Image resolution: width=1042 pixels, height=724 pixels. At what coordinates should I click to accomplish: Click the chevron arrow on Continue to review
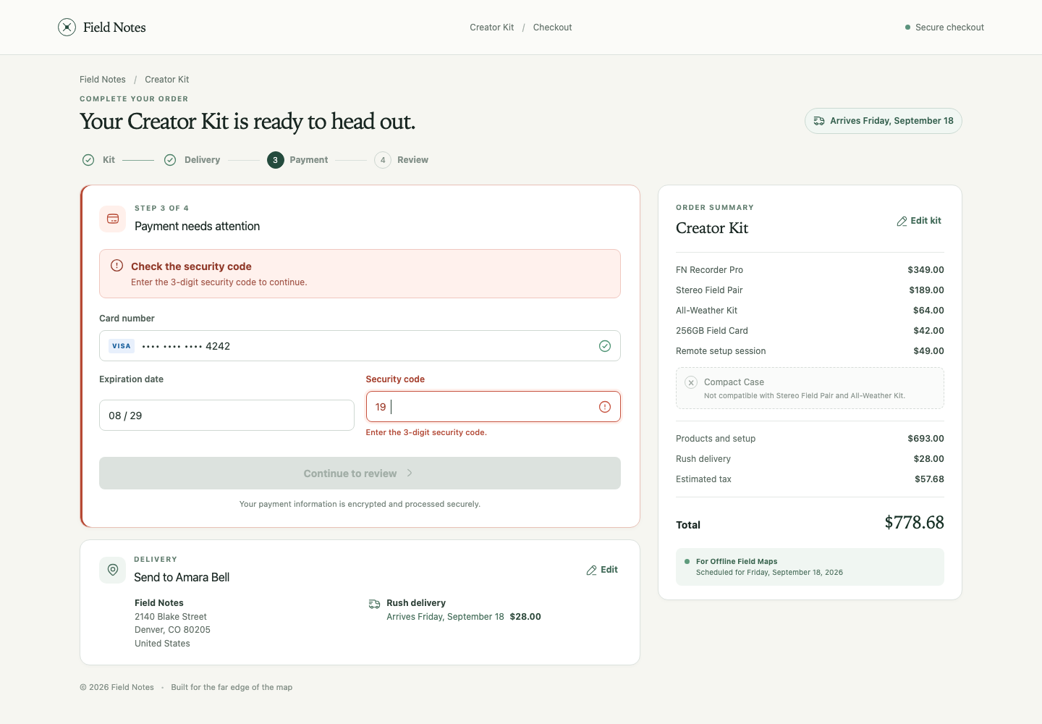point(410,473)
